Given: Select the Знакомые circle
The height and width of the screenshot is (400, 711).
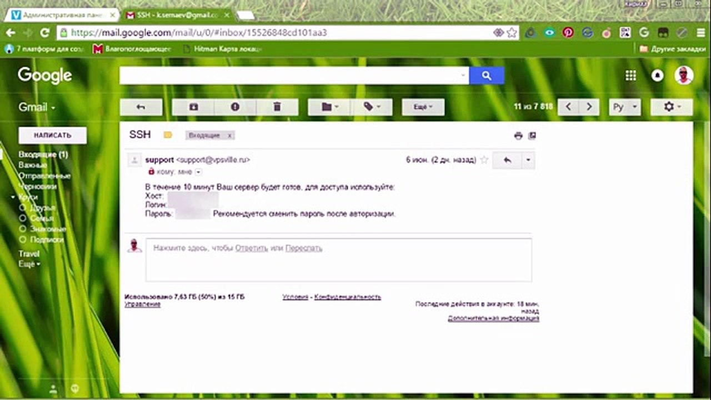Looking at the screenshot, I should click(48, 229).
